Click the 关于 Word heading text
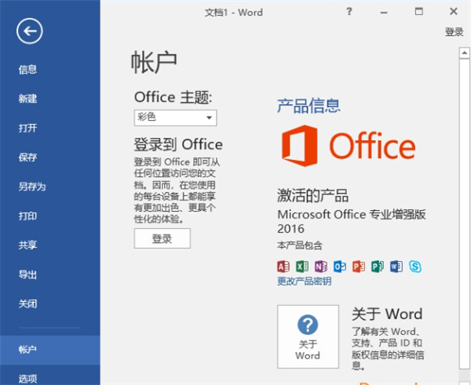The height and width of the screenshot is (385, 471). click(x=387, y=314)
